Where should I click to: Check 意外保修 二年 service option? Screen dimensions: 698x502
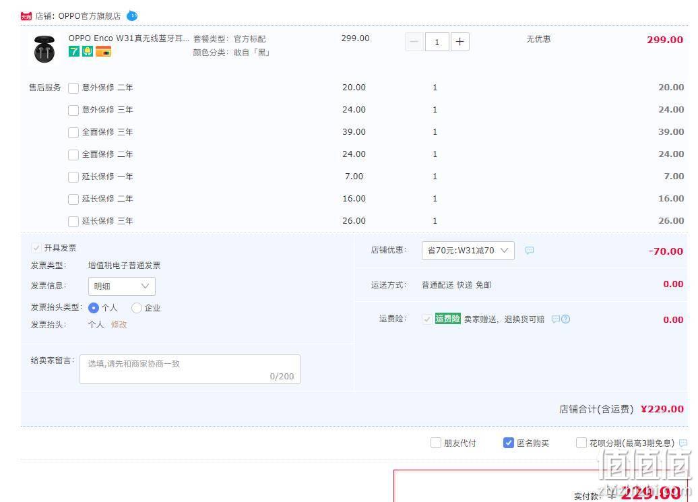pos(73,88)
